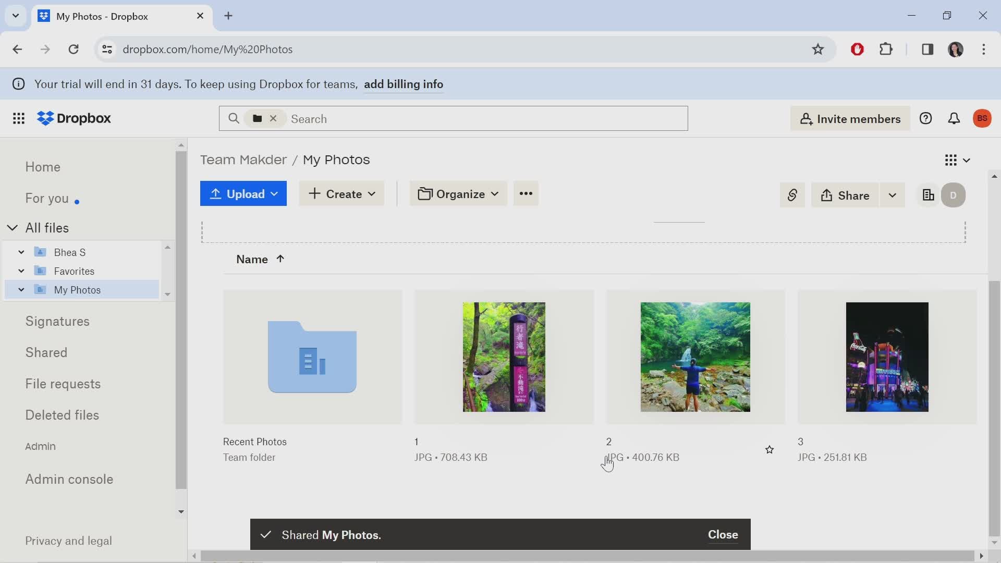View site information icon in address bar
Viewport: 1001px width, 563px height.
pos(107,49)
